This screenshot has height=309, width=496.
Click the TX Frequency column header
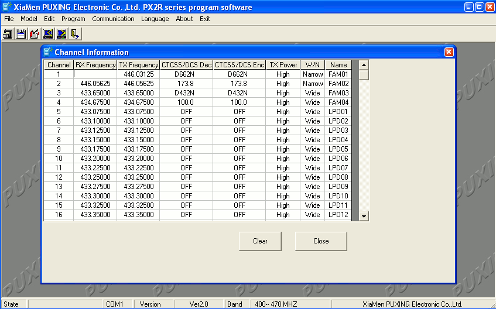(x=139, y=65)
